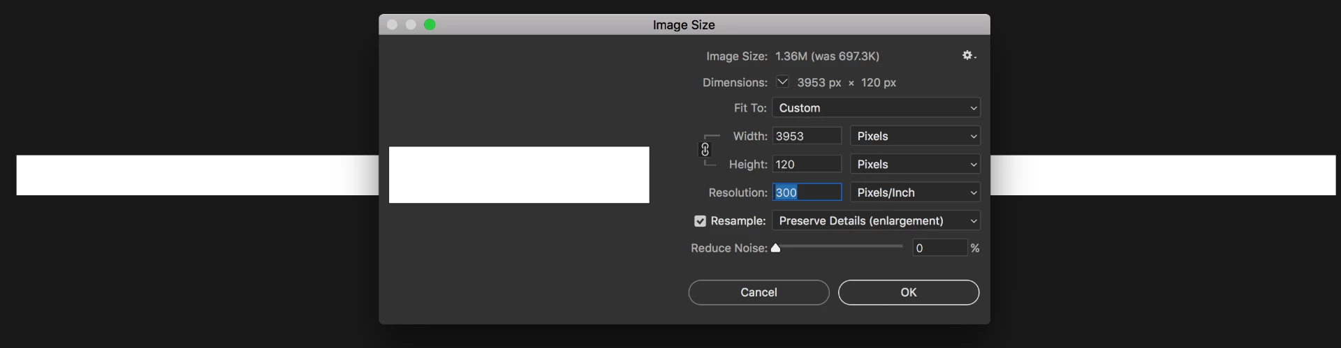Open the Dimensions unit chevron menu

pos(782,82)
